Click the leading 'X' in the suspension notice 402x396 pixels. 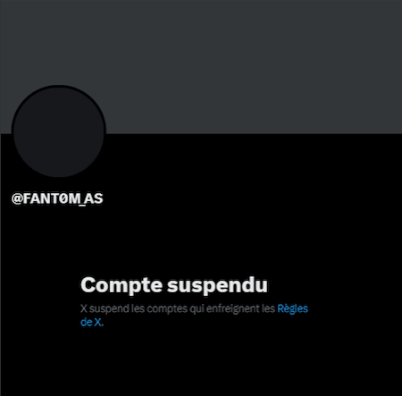pyautogui.click(x=84, y=308)
